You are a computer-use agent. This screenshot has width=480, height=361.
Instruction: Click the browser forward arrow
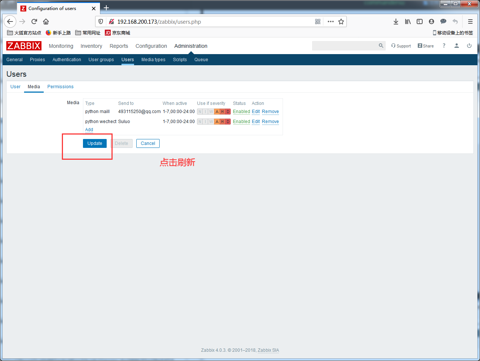pos(22,21)
